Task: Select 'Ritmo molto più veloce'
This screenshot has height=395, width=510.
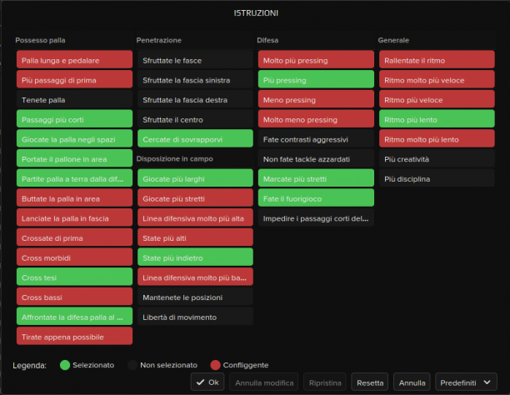Action: [437, 79]
